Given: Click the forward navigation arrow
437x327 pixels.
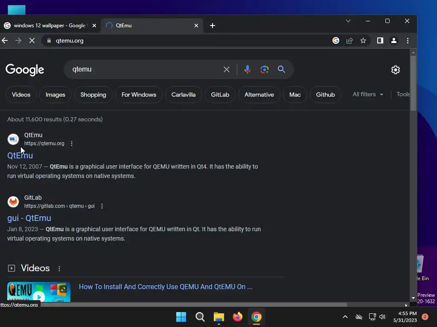Looking at the screenshot, I should click(18, 40).
